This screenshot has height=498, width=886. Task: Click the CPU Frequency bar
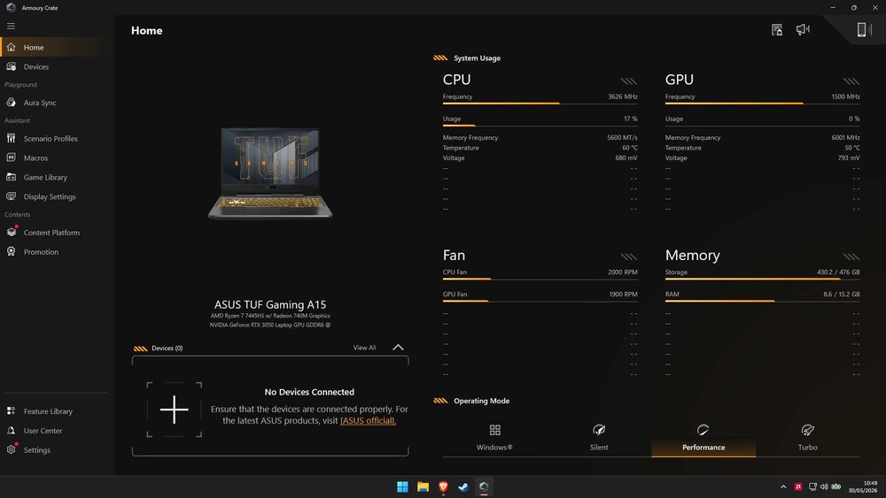coord(540,103)
